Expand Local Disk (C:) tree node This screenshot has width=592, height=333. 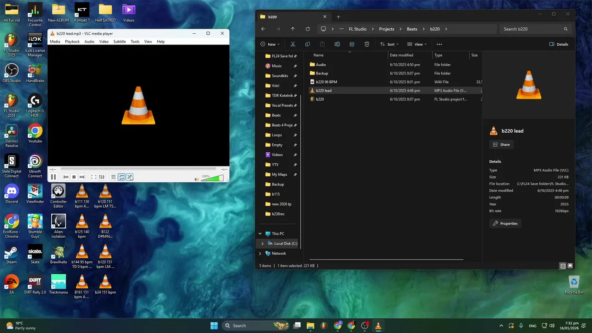click(263, 244)
